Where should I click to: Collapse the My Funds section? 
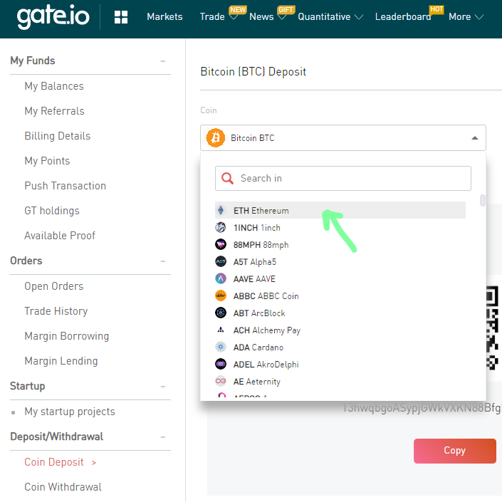(163, 61)
